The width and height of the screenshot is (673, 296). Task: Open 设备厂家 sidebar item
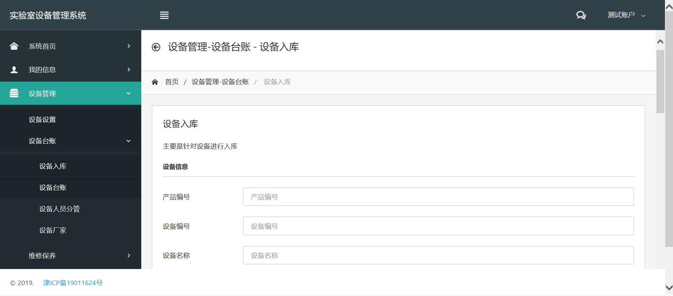coord(53,230)
